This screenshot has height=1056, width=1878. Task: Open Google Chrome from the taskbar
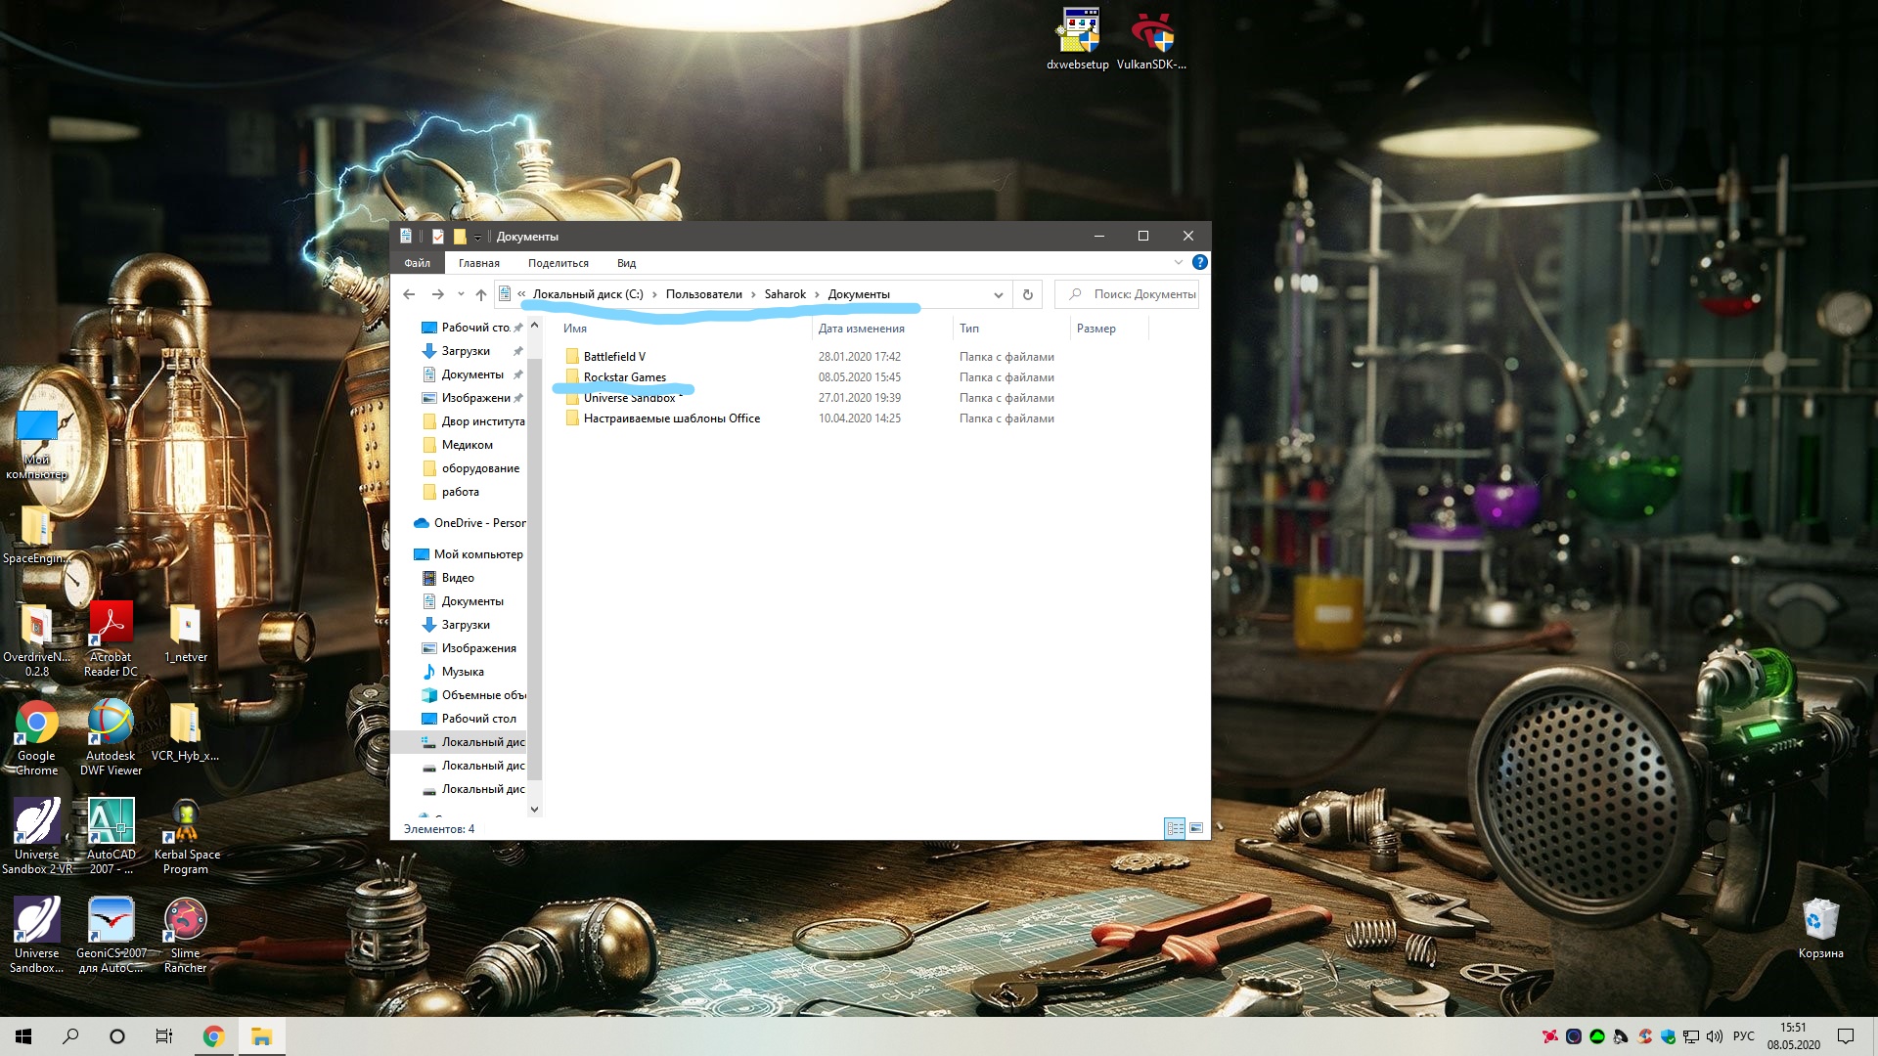(x=213, y=1036)
